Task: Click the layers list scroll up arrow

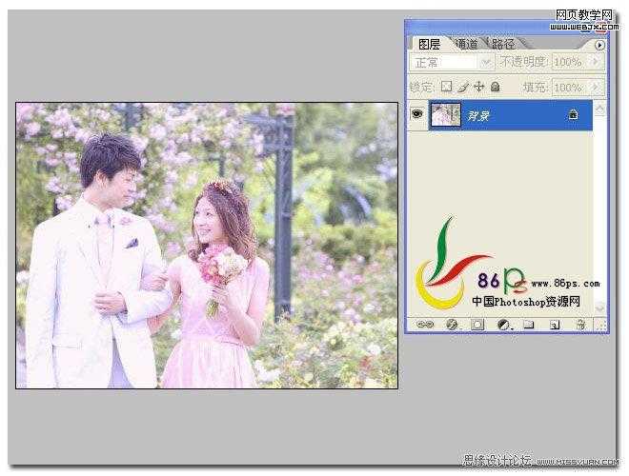Action: [599, 109]
